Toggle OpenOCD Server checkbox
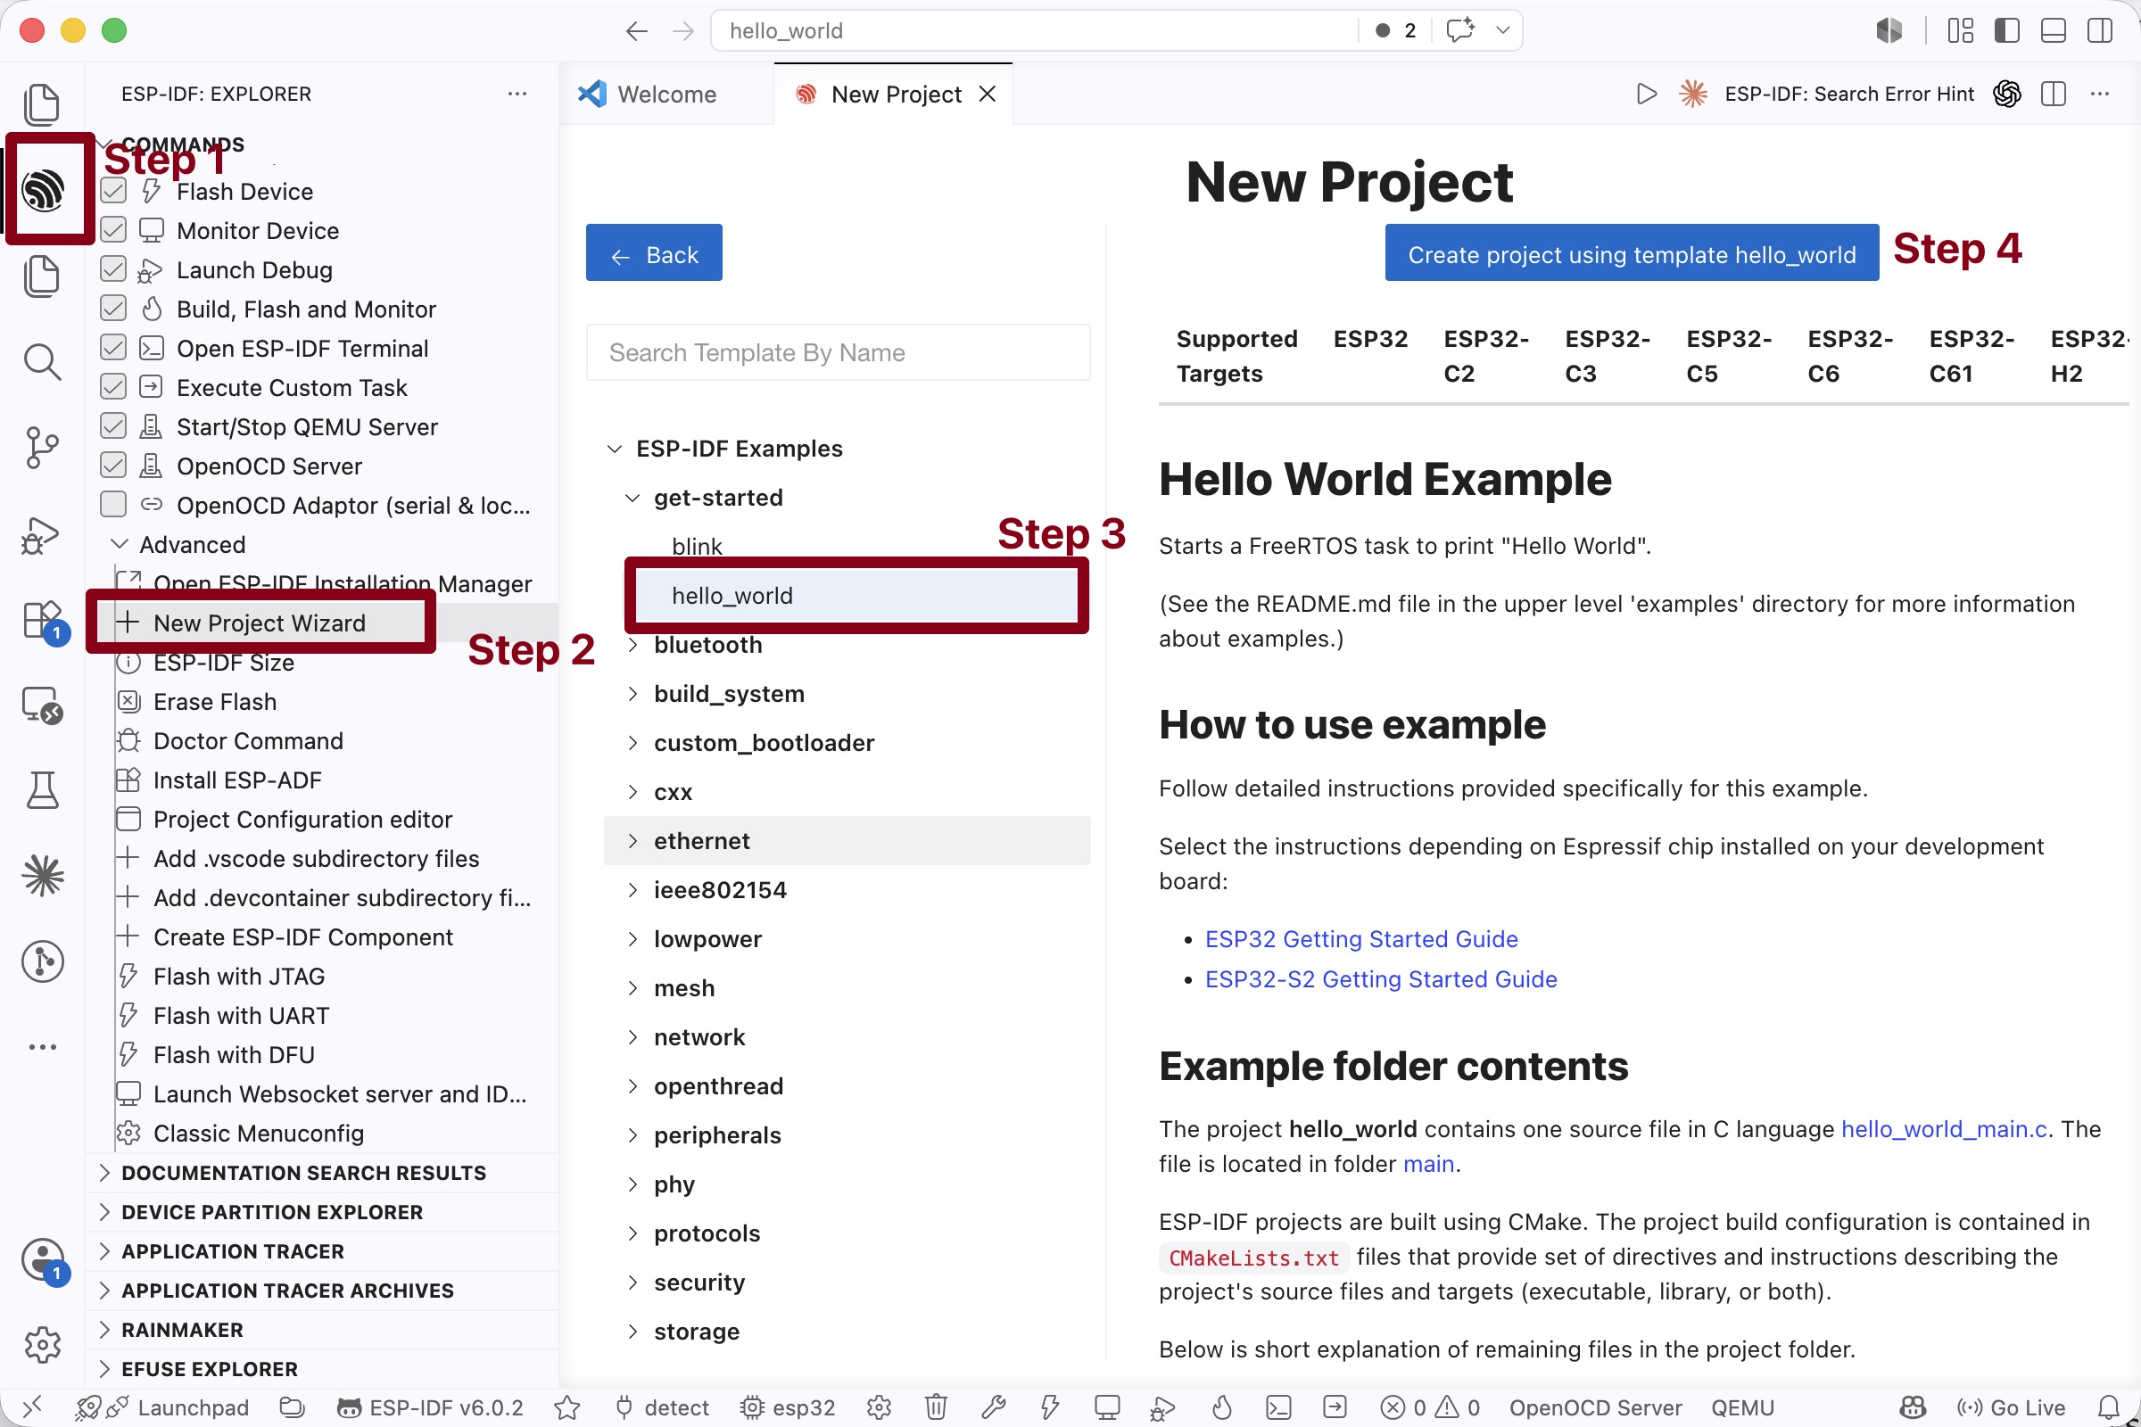The height and width of the screenshot is (1427, 2141). 113,465
